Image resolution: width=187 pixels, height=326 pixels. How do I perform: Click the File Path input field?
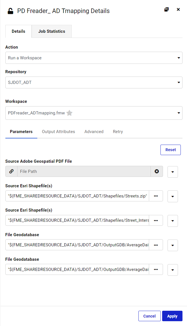(x=84, y=171)
